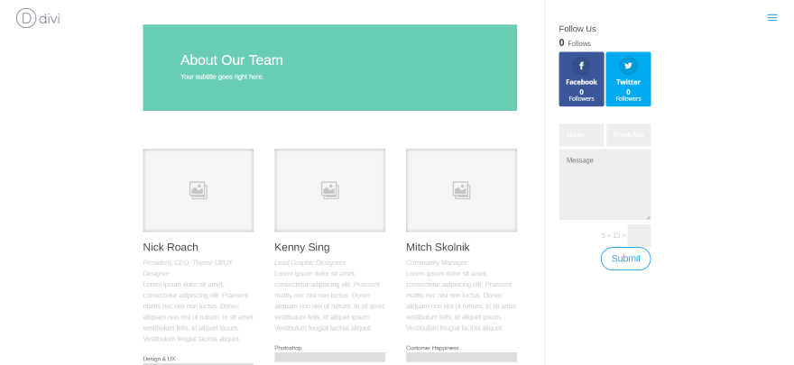Open the Twitter followers tile
Viewport: 794px width, 365px height.
click(628, 79)
